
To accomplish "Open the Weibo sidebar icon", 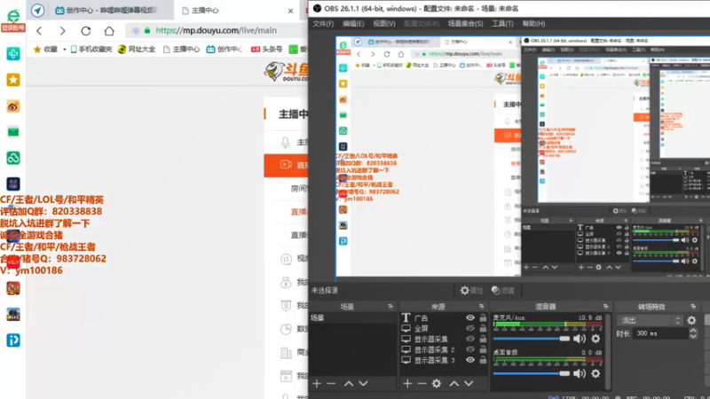I will point(13,106).
